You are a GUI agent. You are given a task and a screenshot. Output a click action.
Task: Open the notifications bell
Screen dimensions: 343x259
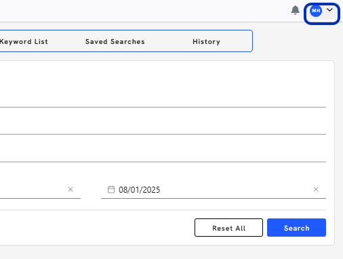pos(295,10)
